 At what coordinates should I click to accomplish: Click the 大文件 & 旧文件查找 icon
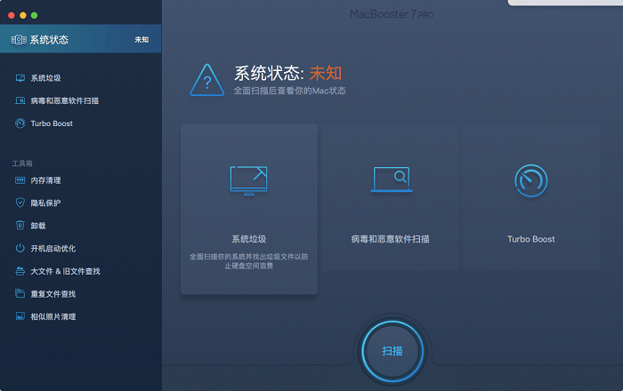point(20,271)
